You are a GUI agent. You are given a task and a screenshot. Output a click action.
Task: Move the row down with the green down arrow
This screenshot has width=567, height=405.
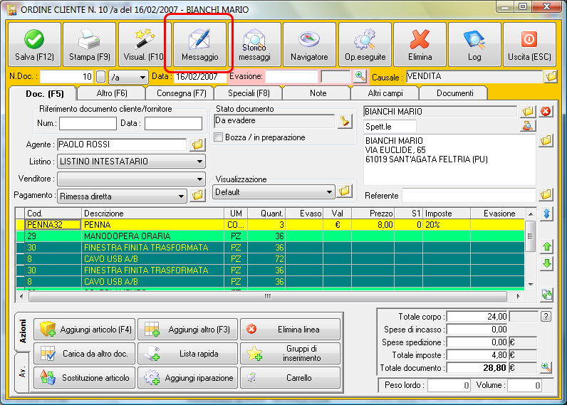click(x=547, y=263)
